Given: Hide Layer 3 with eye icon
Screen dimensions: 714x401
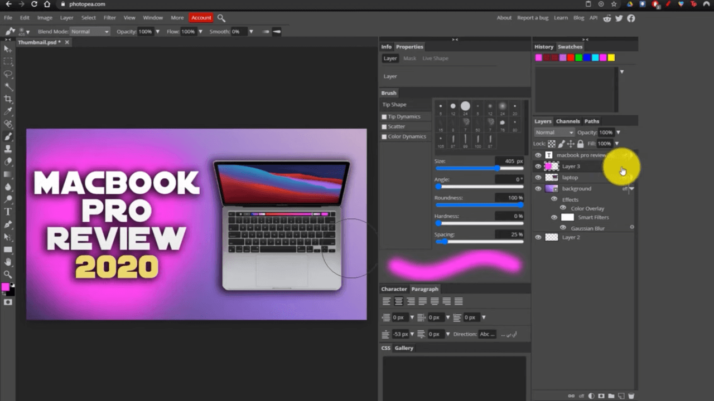Looking at the screenshot, I should pyautogui.click(x=538, y=166).
